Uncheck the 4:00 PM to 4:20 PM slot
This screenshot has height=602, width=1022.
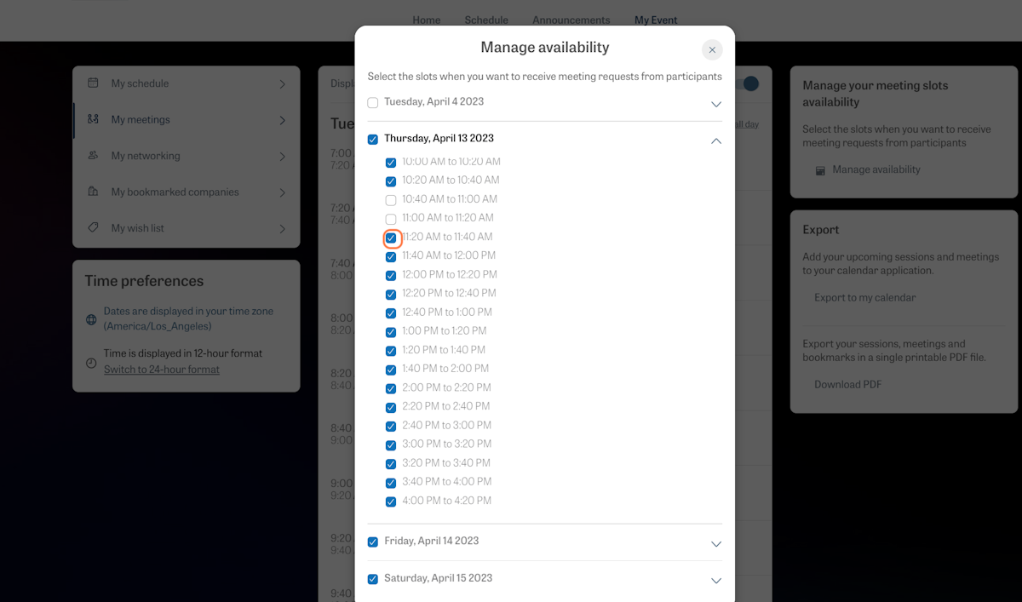tap(391, 502)
